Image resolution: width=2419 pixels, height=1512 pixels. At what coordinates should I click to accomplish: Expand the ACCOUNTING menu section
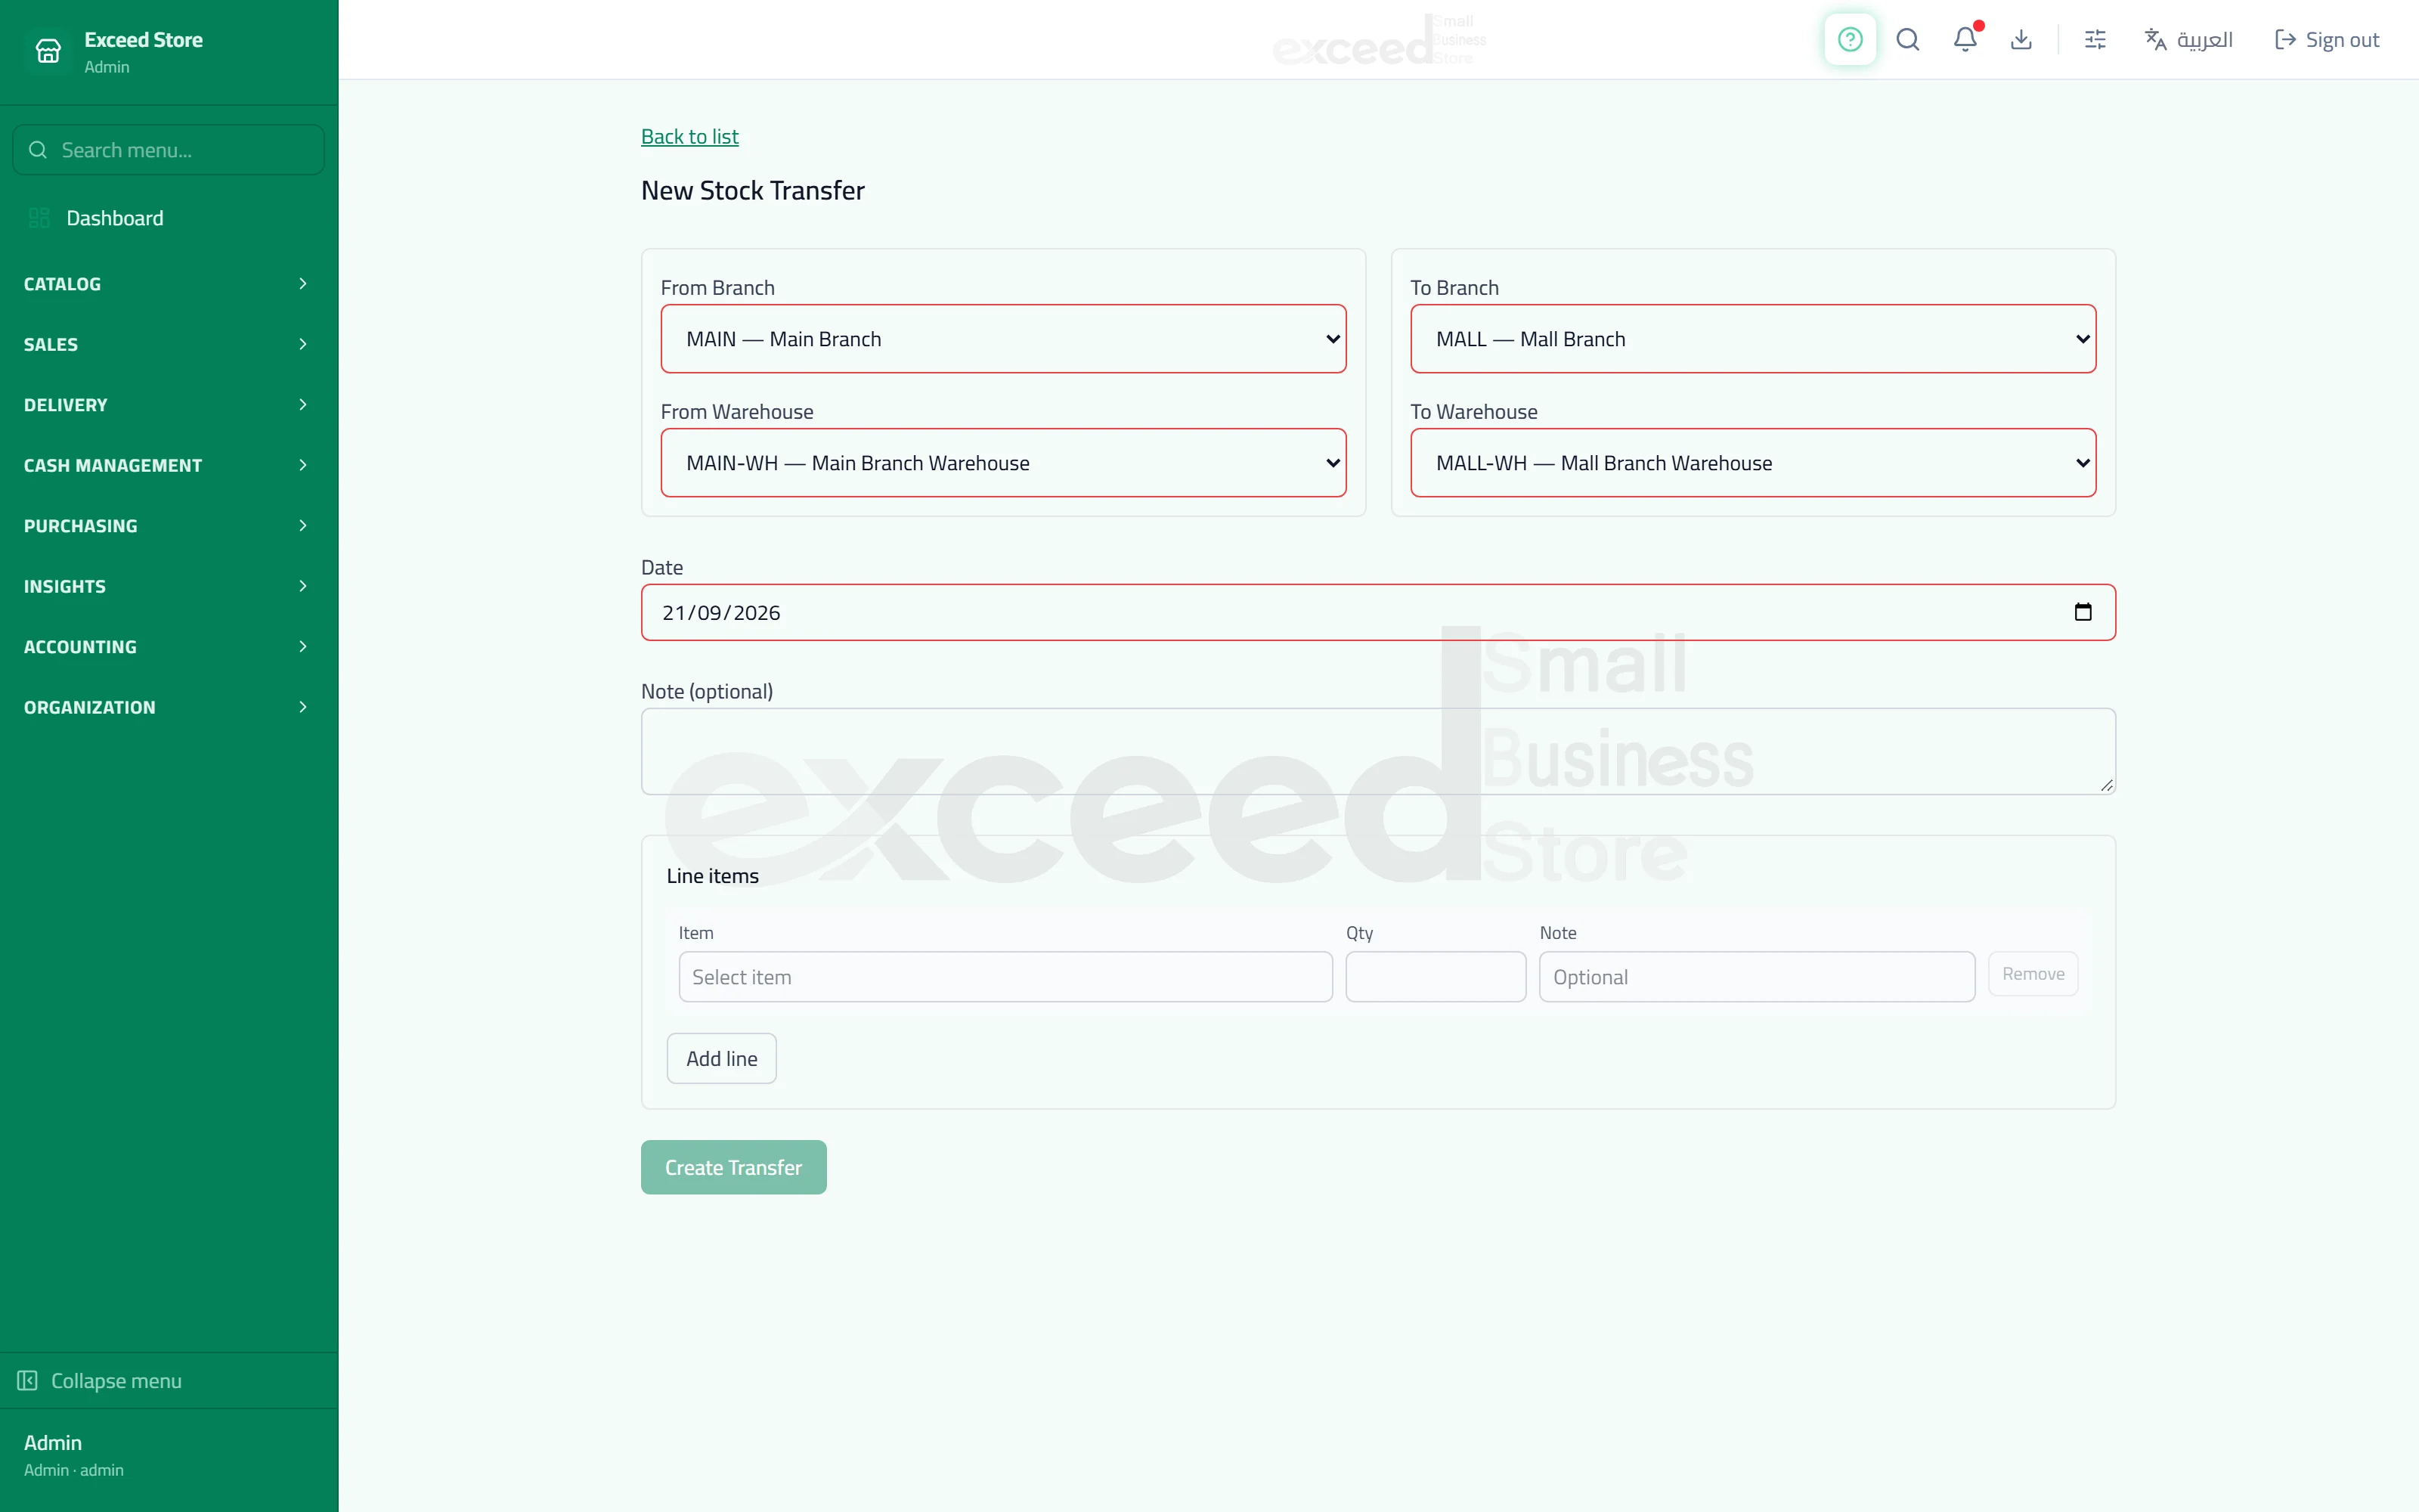tap(169, 647)
